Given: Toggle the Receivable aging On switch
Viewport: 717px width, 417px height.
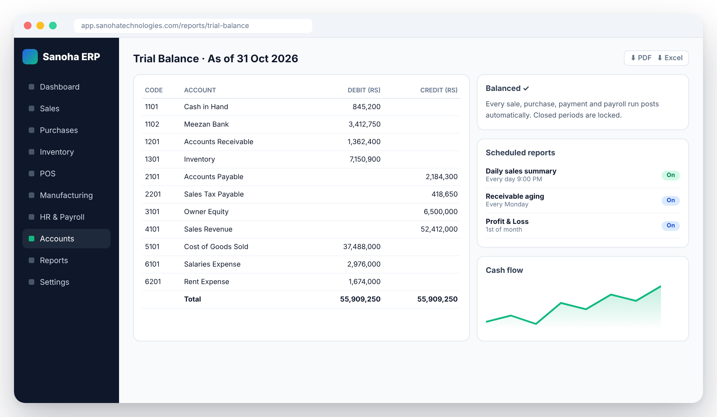Looking at the screenshot, I should click(x=670, y=200).
